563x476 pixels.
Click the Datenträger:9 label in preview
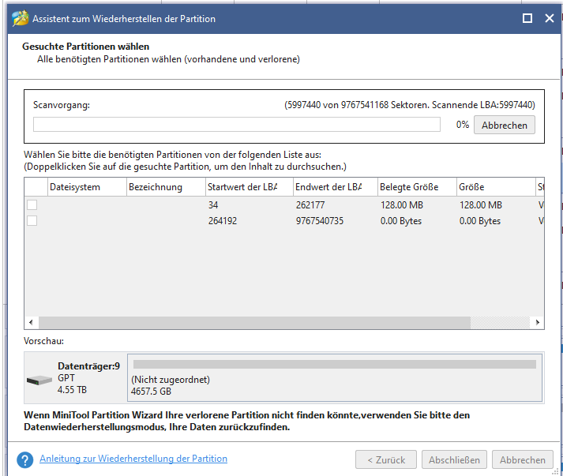[88, 366]
